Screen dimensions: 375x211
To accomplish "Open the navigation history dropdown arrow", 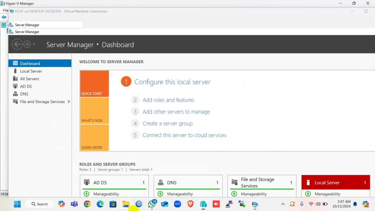I will [x=34, y=44].
